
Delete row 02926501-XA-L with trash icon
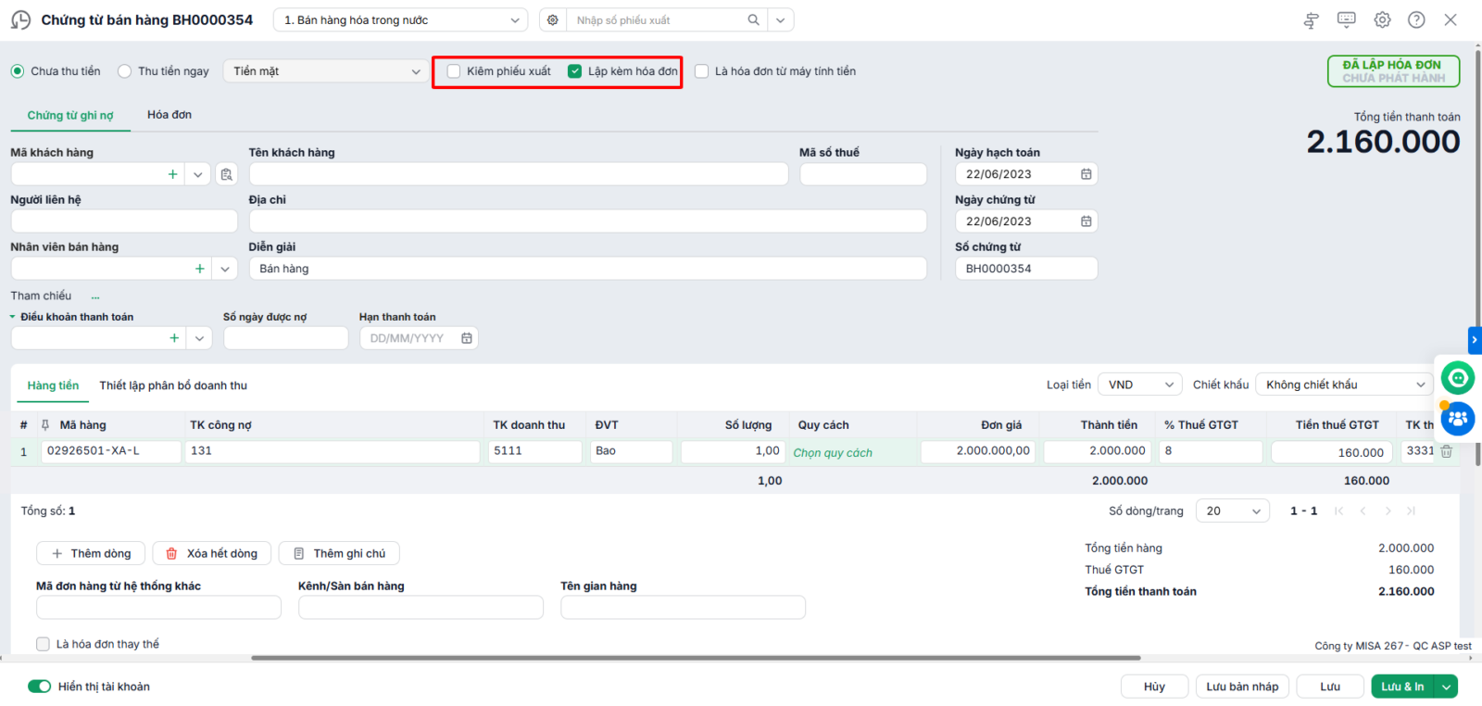tap(1446, 451)
